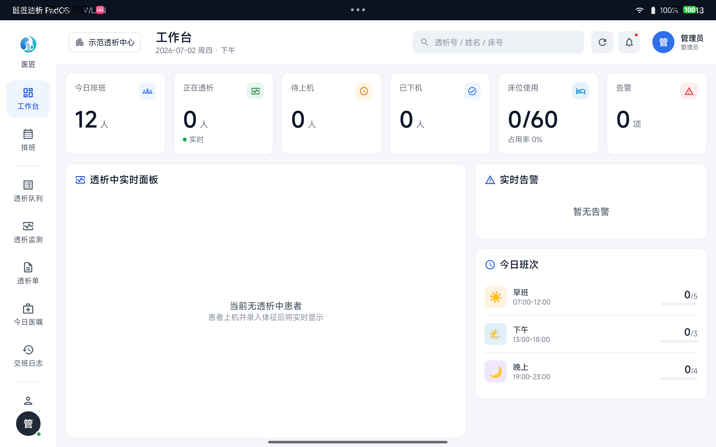
Task: Click the 早班 sun icon
Action: 495,297
